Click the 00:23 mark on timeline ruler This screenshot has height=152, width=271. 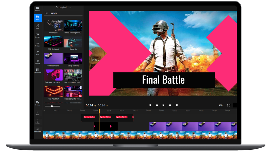214,111
